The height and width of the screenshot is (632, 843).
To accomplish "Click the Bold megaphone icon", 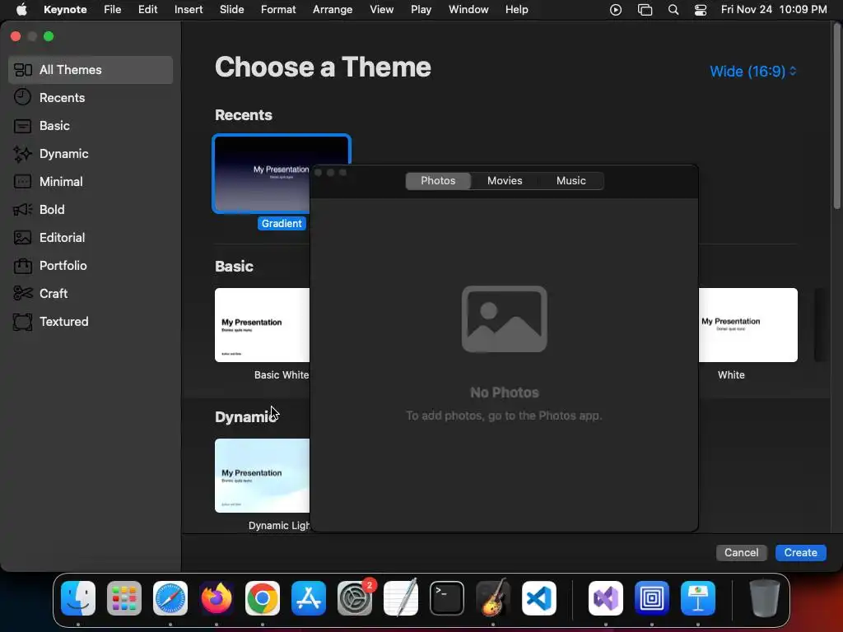I will (22, 210).
